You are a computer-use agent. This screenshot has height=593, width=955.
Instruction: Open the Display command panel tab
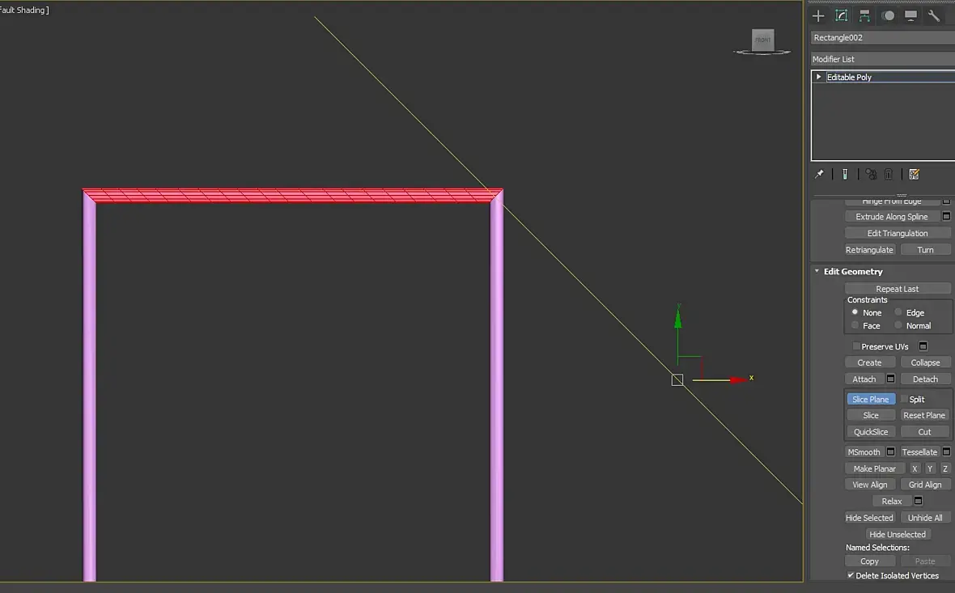pyautogui.click(x=910, y=16)
